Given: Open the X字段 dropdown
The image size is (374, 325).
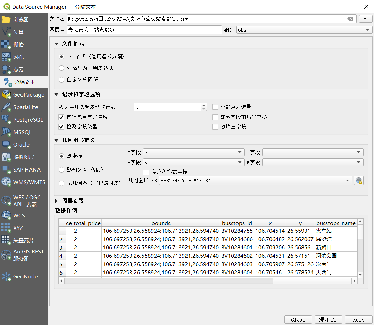Looking at the screenshot, I should pos(194,152).
